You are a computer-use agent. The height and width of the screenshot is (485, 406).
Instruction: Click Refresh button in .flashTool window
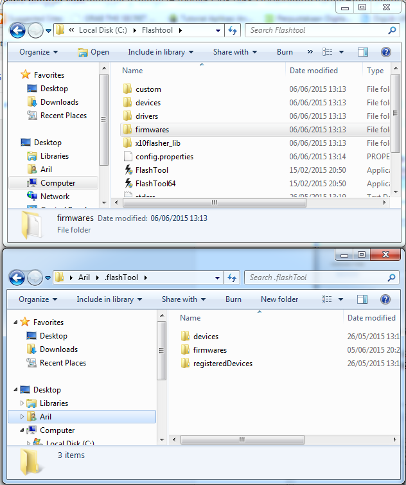pos(232,278)
